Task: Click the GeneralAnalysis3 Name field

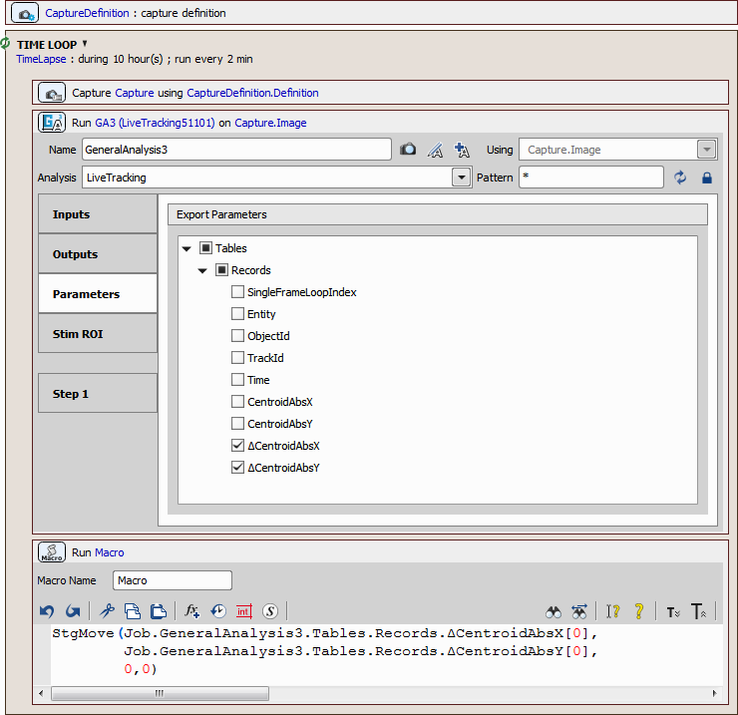Action: pyautogui.click(x=236, y=150)
